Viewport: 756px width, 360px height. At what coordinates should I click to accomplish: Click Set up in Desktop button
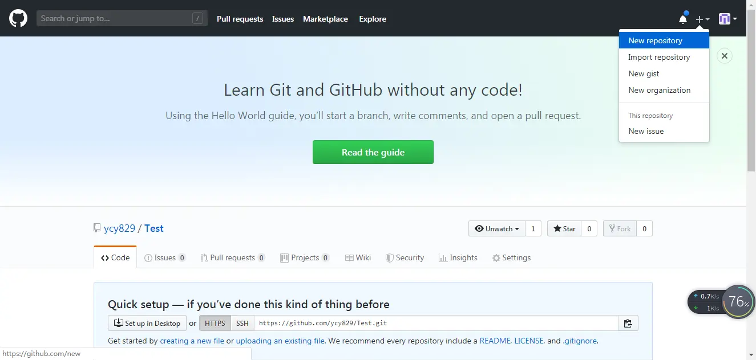(147, 323)
